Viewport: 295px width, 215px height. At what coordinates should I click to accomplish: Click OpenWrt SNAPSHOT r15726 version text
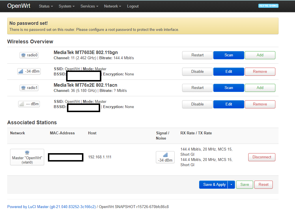(x=134, y=207)
